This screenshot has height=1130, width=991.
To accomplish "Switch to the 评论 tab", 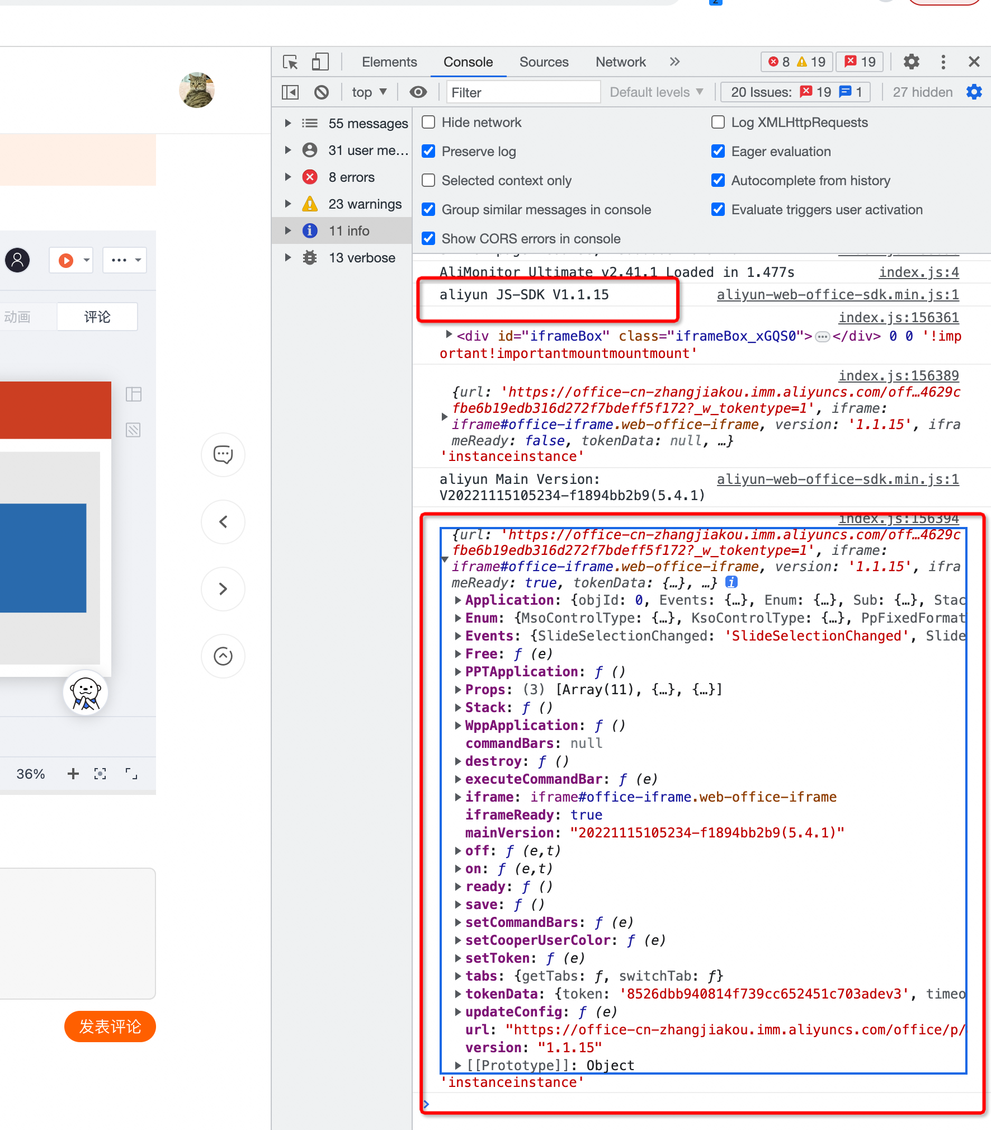I will click(x=97, y=317).
